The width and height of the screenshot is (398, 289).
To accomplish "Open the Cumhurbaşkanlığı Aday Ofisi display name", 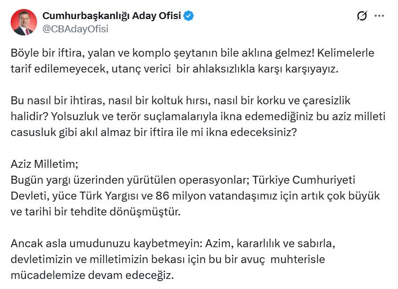I will (112, 16).
